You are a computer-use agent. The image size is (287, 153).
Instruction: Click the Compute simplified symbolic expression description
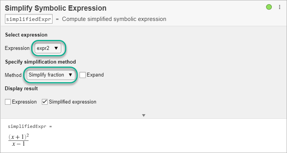click(114, 19)
